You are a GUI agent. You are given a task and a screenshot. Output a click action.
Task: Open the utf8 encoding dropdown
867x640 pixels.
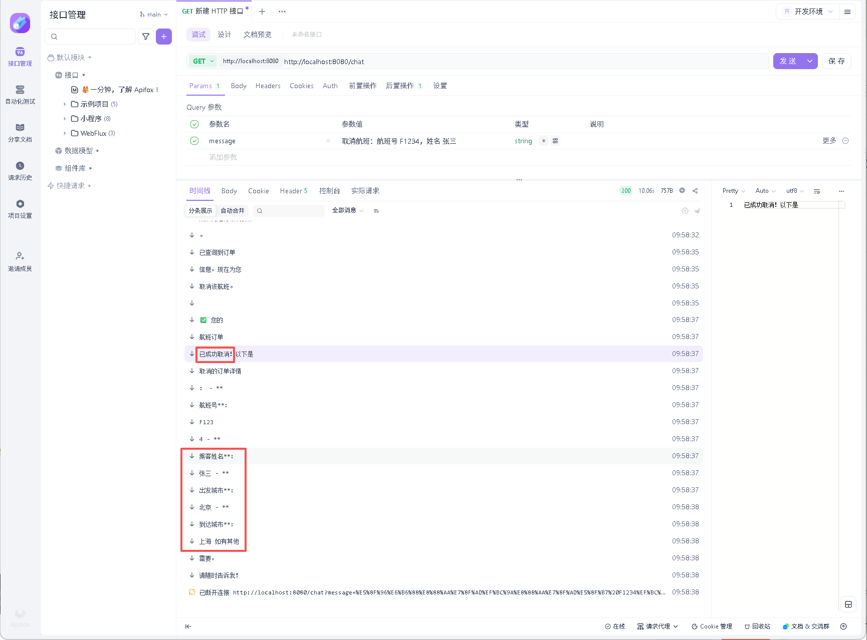pos(795,191)
